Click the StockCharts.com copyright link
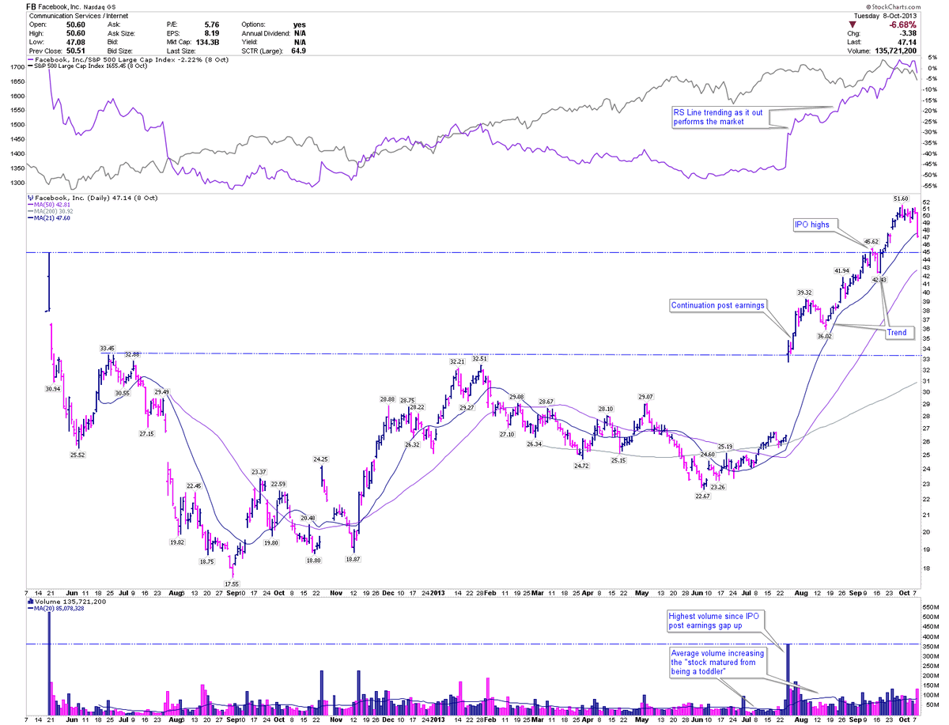 click(x=895, y=6)
